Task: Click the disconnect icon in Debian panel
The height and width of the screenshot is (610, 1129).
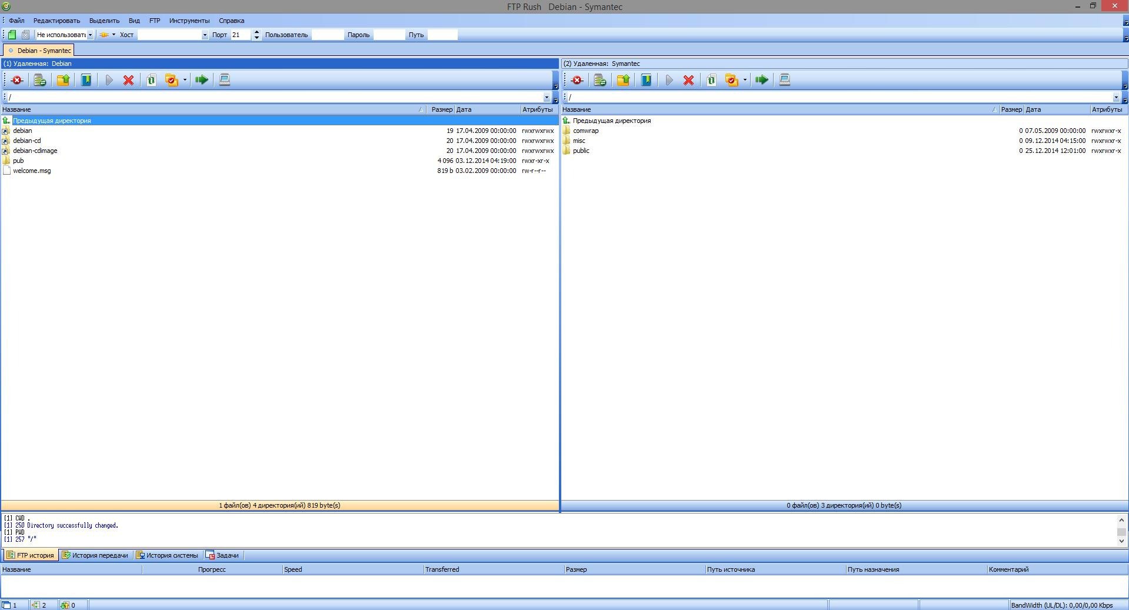Action: [x=17, y=80]
